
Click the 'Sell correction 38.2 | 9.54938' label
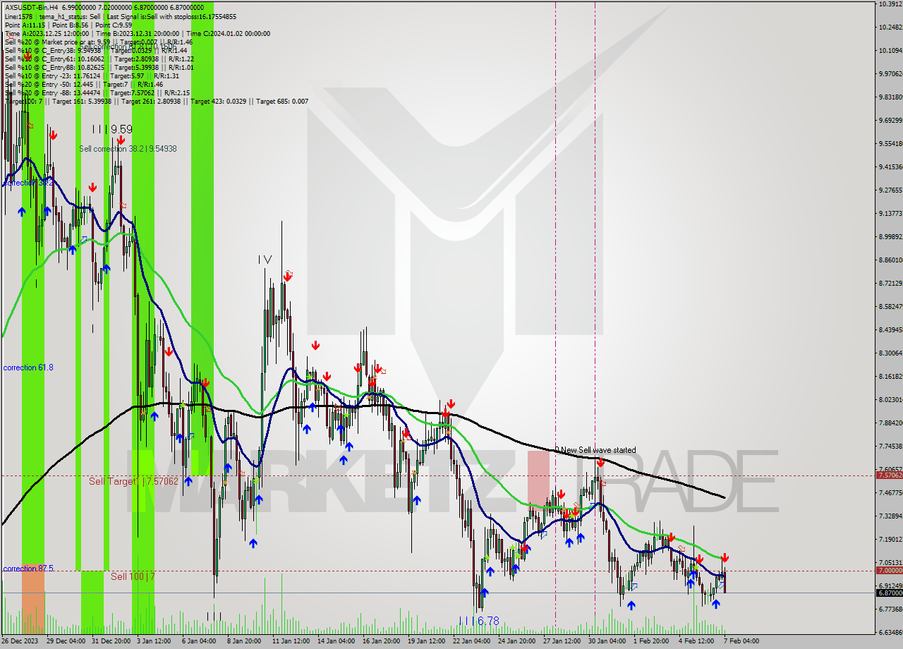(128, 149)
